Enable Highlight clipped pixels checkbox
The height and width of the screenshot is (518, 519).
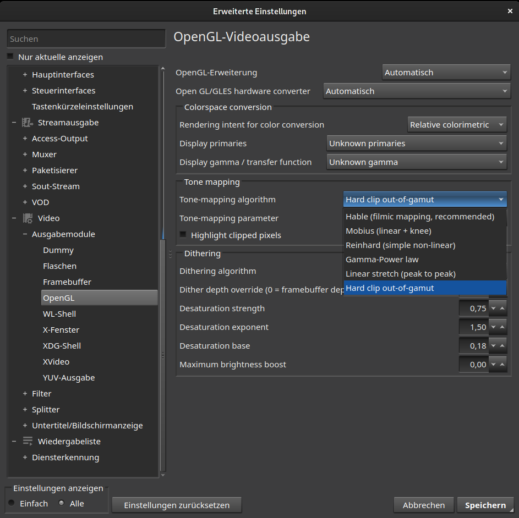183,235
